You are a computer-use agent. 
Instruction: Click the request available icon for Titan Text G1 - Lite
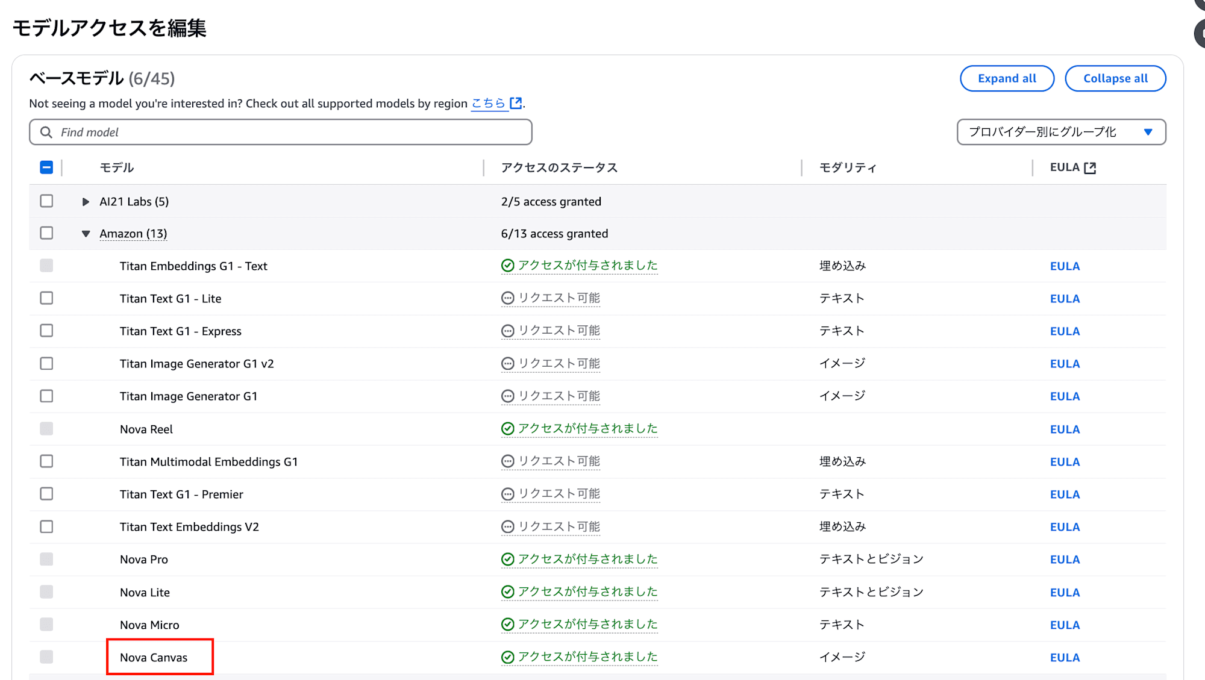point(508,298)
